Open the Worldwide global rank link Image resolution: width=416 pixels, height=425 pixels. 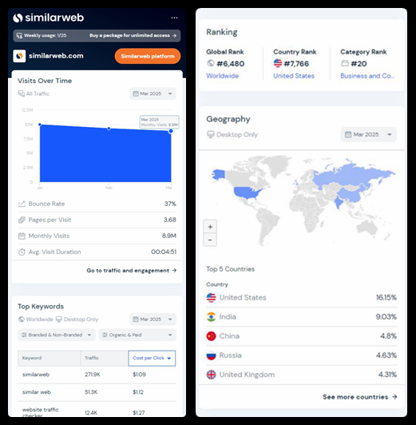[222, 76]
